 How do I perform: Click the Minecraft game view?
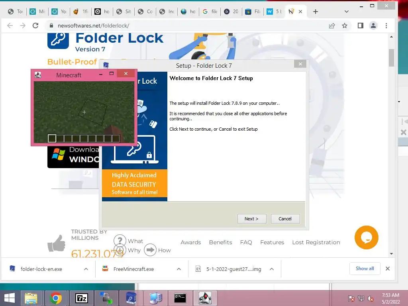pos(84,112)
